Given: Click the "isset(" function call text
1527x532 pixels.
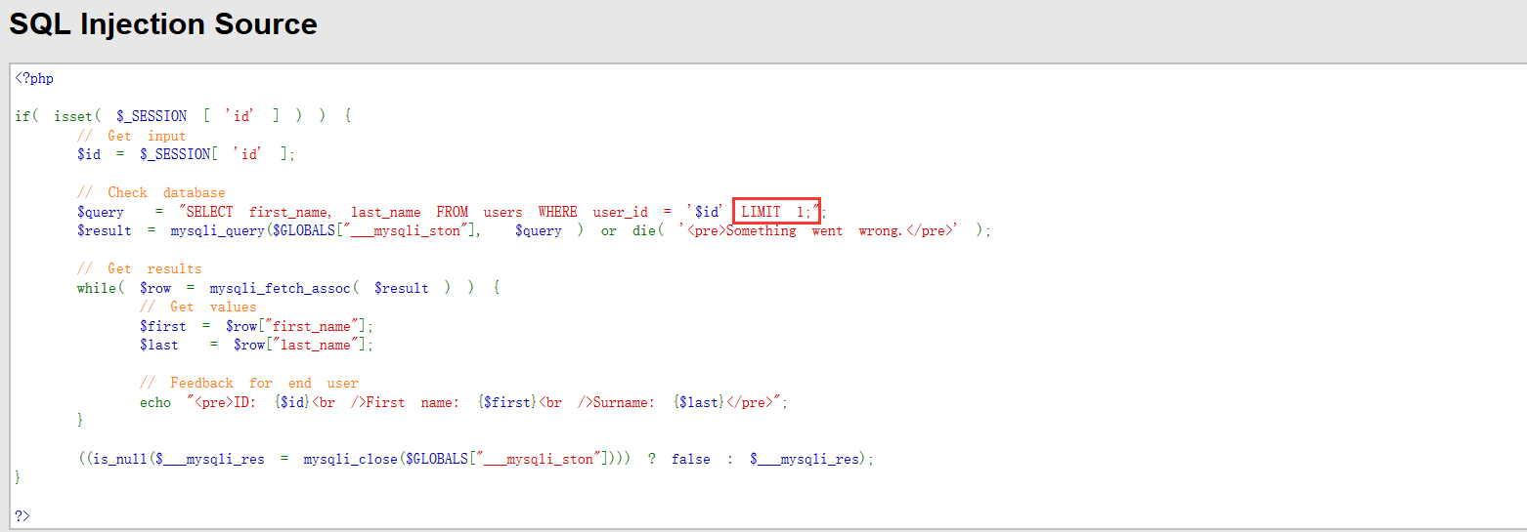Looking at the screenshot, I should click(77, 116).
